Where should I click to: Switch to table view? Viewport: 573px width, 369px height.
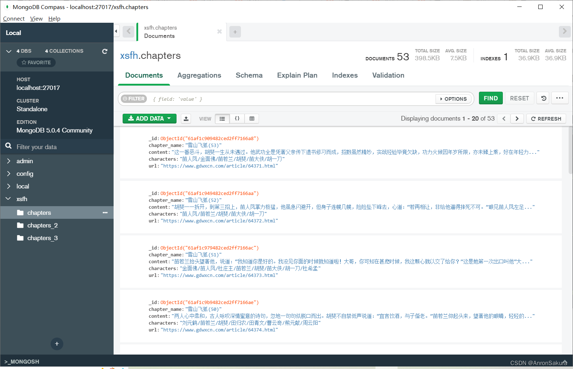point(252,118)
